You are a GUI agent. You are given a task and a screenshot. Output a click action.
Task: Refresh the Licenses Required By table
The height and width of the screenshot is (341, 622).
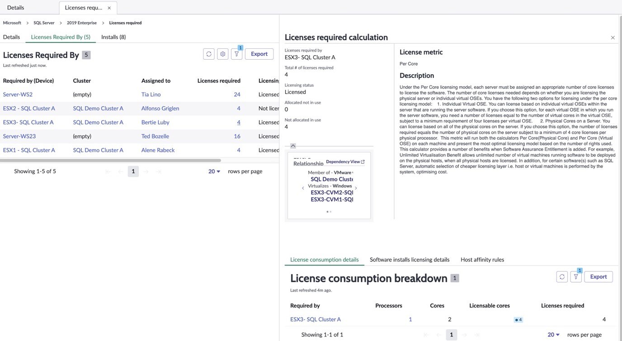tap(208, 53)
